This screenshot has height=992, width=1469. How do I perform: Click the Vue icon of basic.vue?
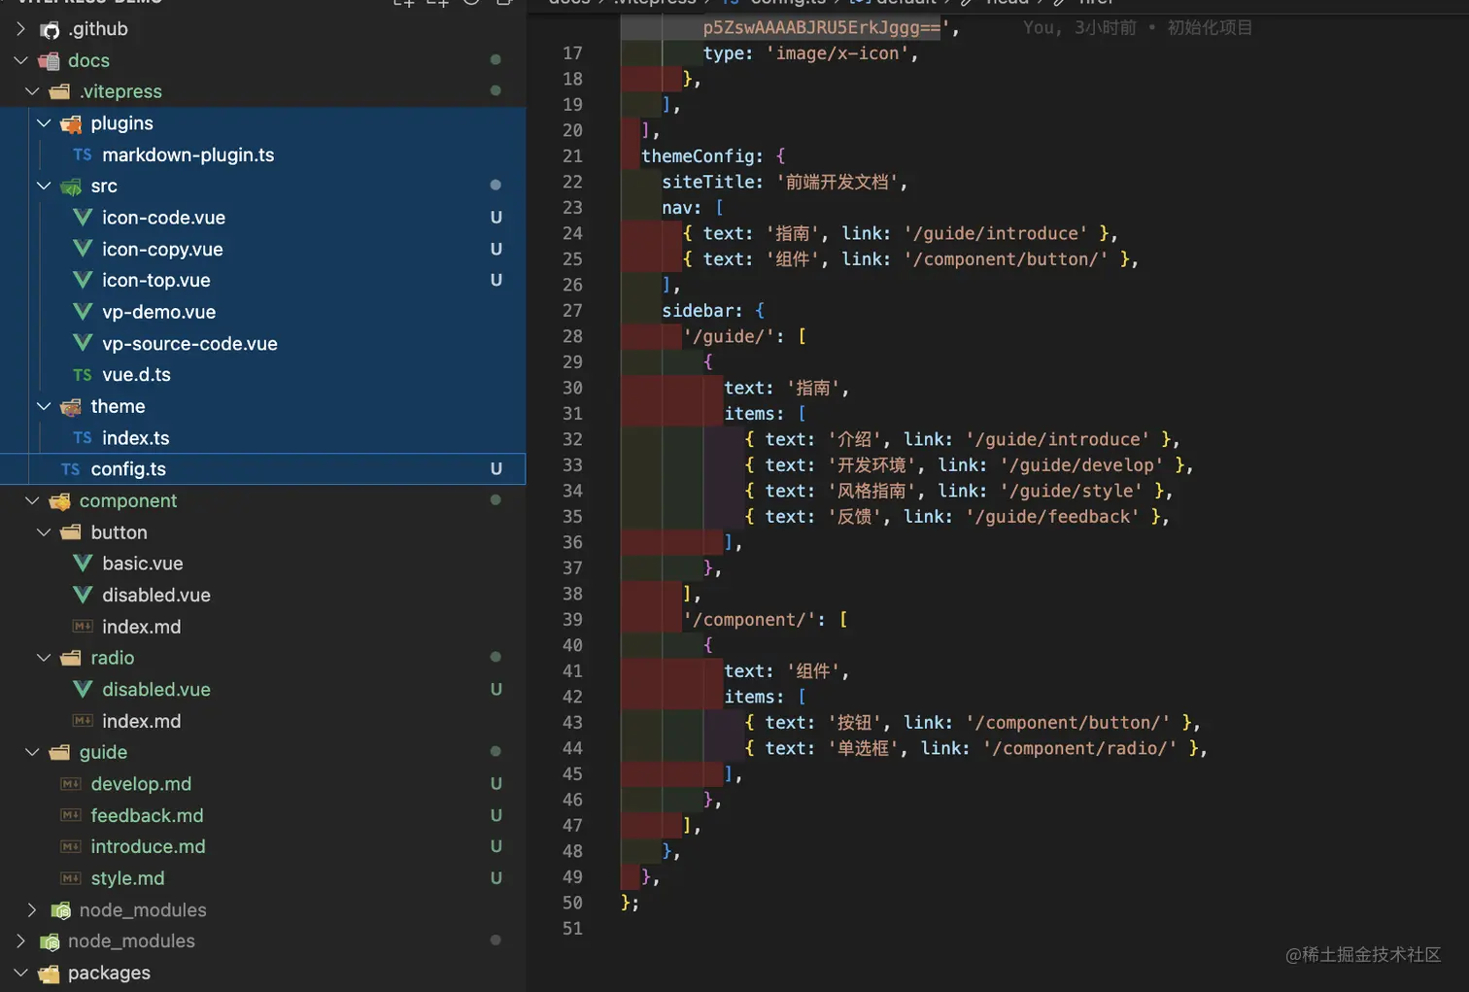pyautogui.click(x=83, y=564)
